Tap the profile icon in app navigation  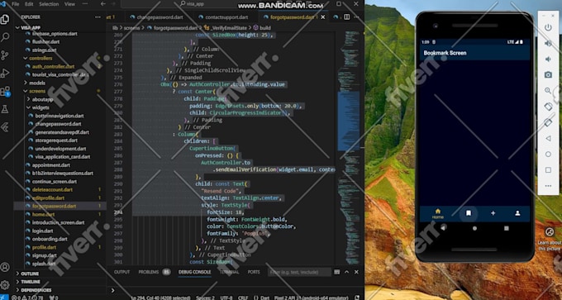click(517, 213)
